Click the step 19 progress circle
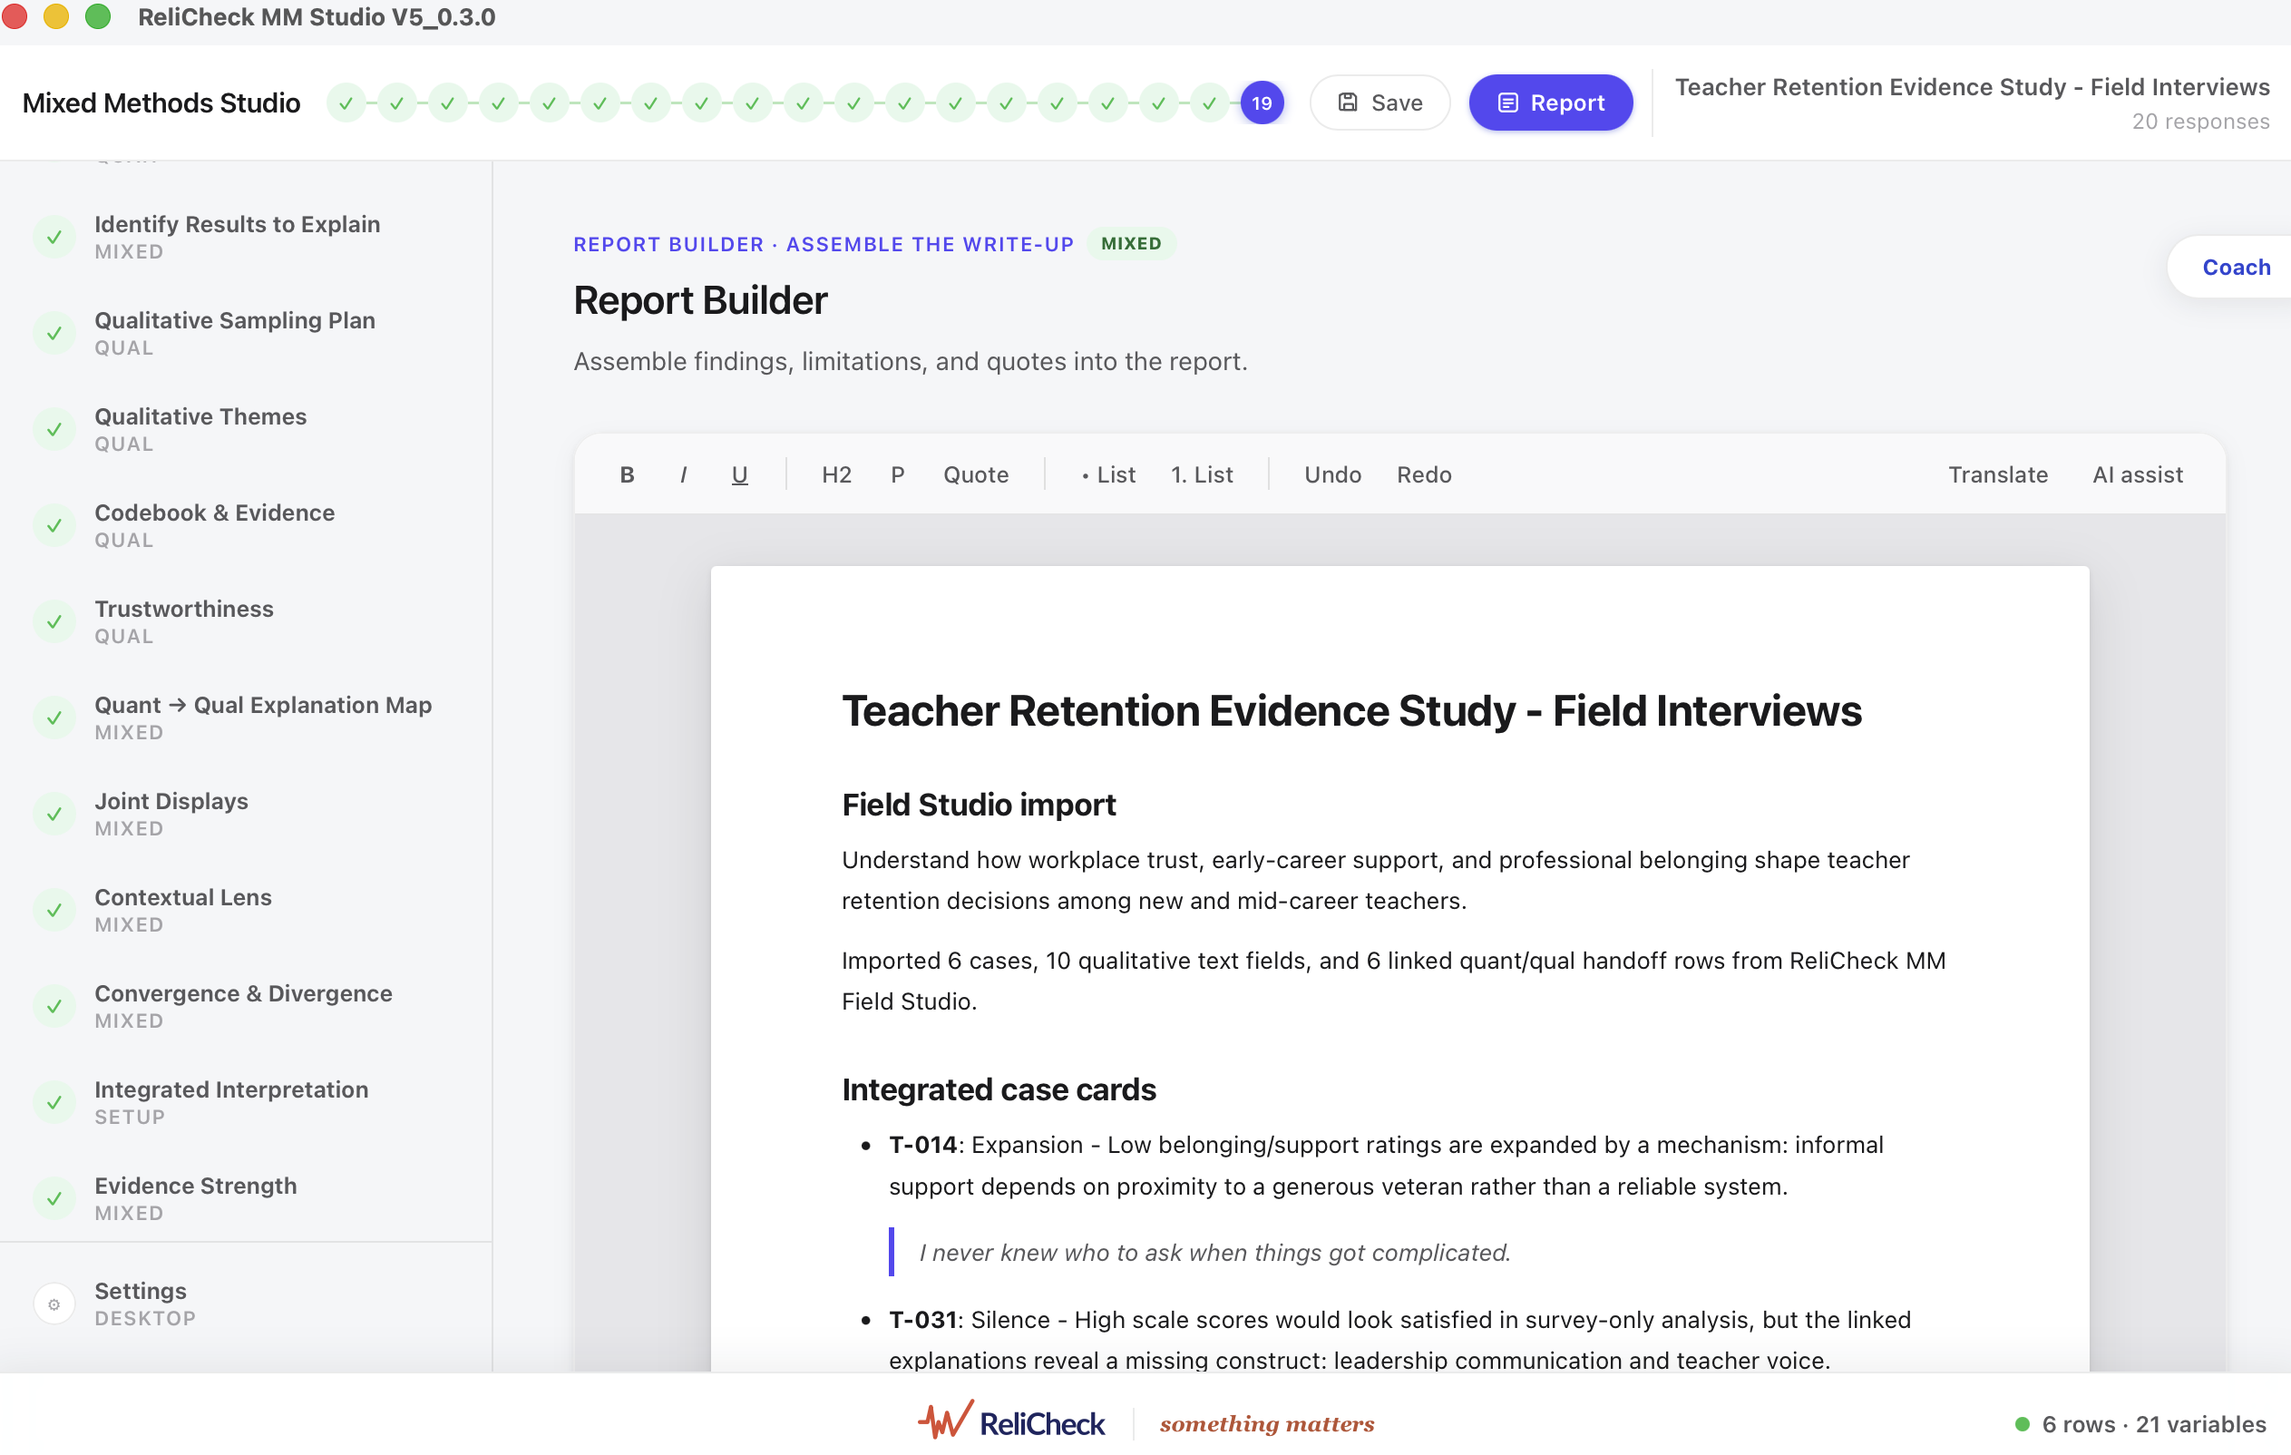This screenshot has width=2291, height=1455. [x=1262, y=103]
